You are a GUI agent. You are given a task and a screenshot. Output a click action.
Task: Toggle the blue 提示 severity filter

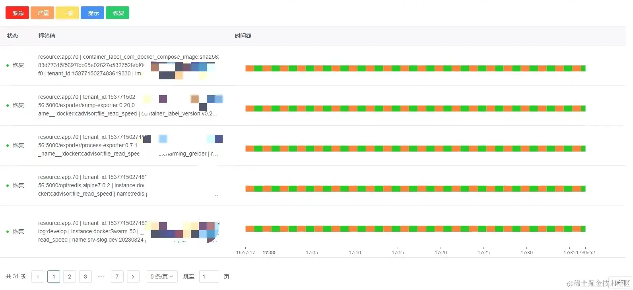tap(93, 13)
